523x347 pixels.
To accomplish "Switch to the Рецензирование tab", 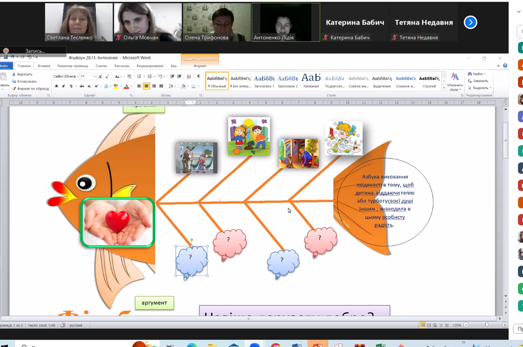I will pyautogui.click(x=149, y=66).
